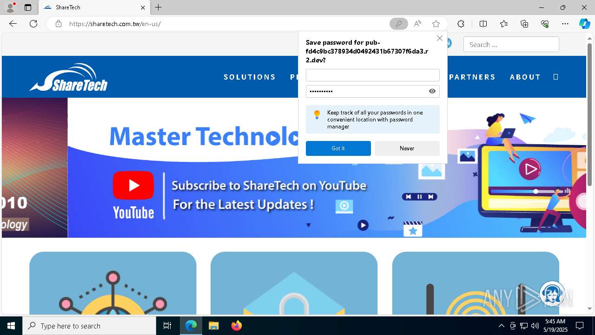Click the username field in popup
This screenshot has height=335, width=595.
click(372, 75)
